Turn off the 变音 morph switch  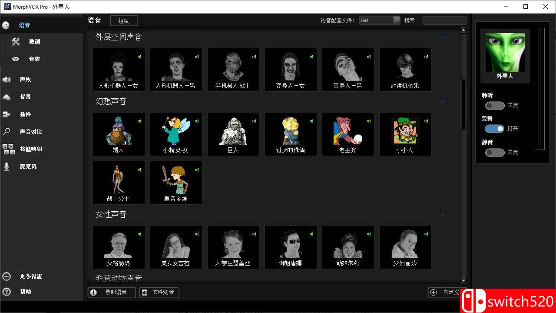tap(495, 129)
